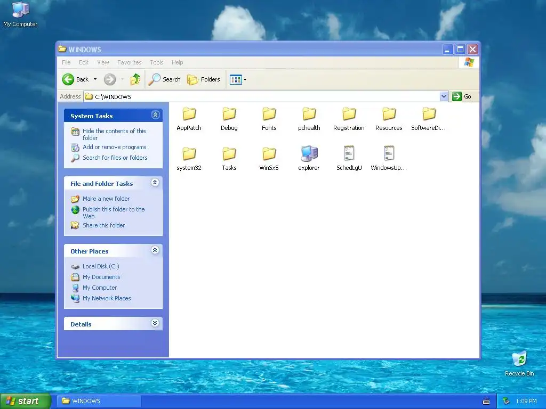Click the Start button
Screen dimensions: 546x409
tap(25, 401)
